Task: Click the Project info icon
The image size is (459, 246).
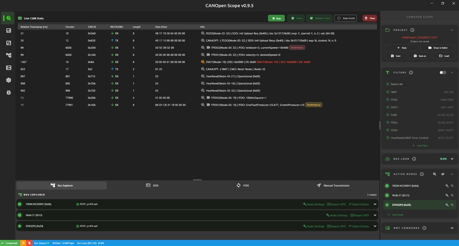Action: [x=412, y=30]
